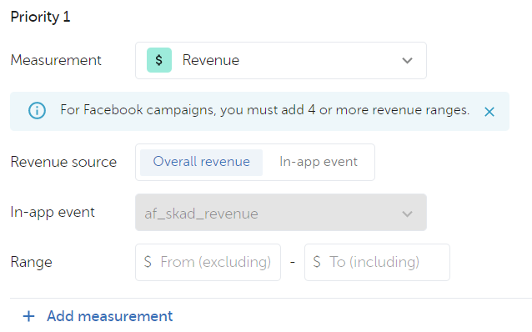Select Overall revenue as revenue source

201,163
